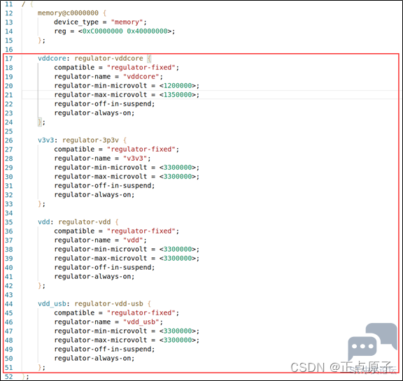Click regulator-off-in-suspend on line 49
The image size is (403, 381).
tap(104, 349)
